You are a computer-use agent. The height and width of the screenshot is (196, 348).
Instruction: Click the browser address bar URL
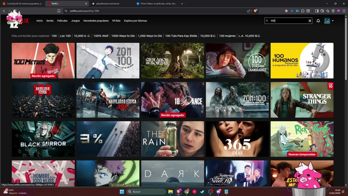[84, 11]
